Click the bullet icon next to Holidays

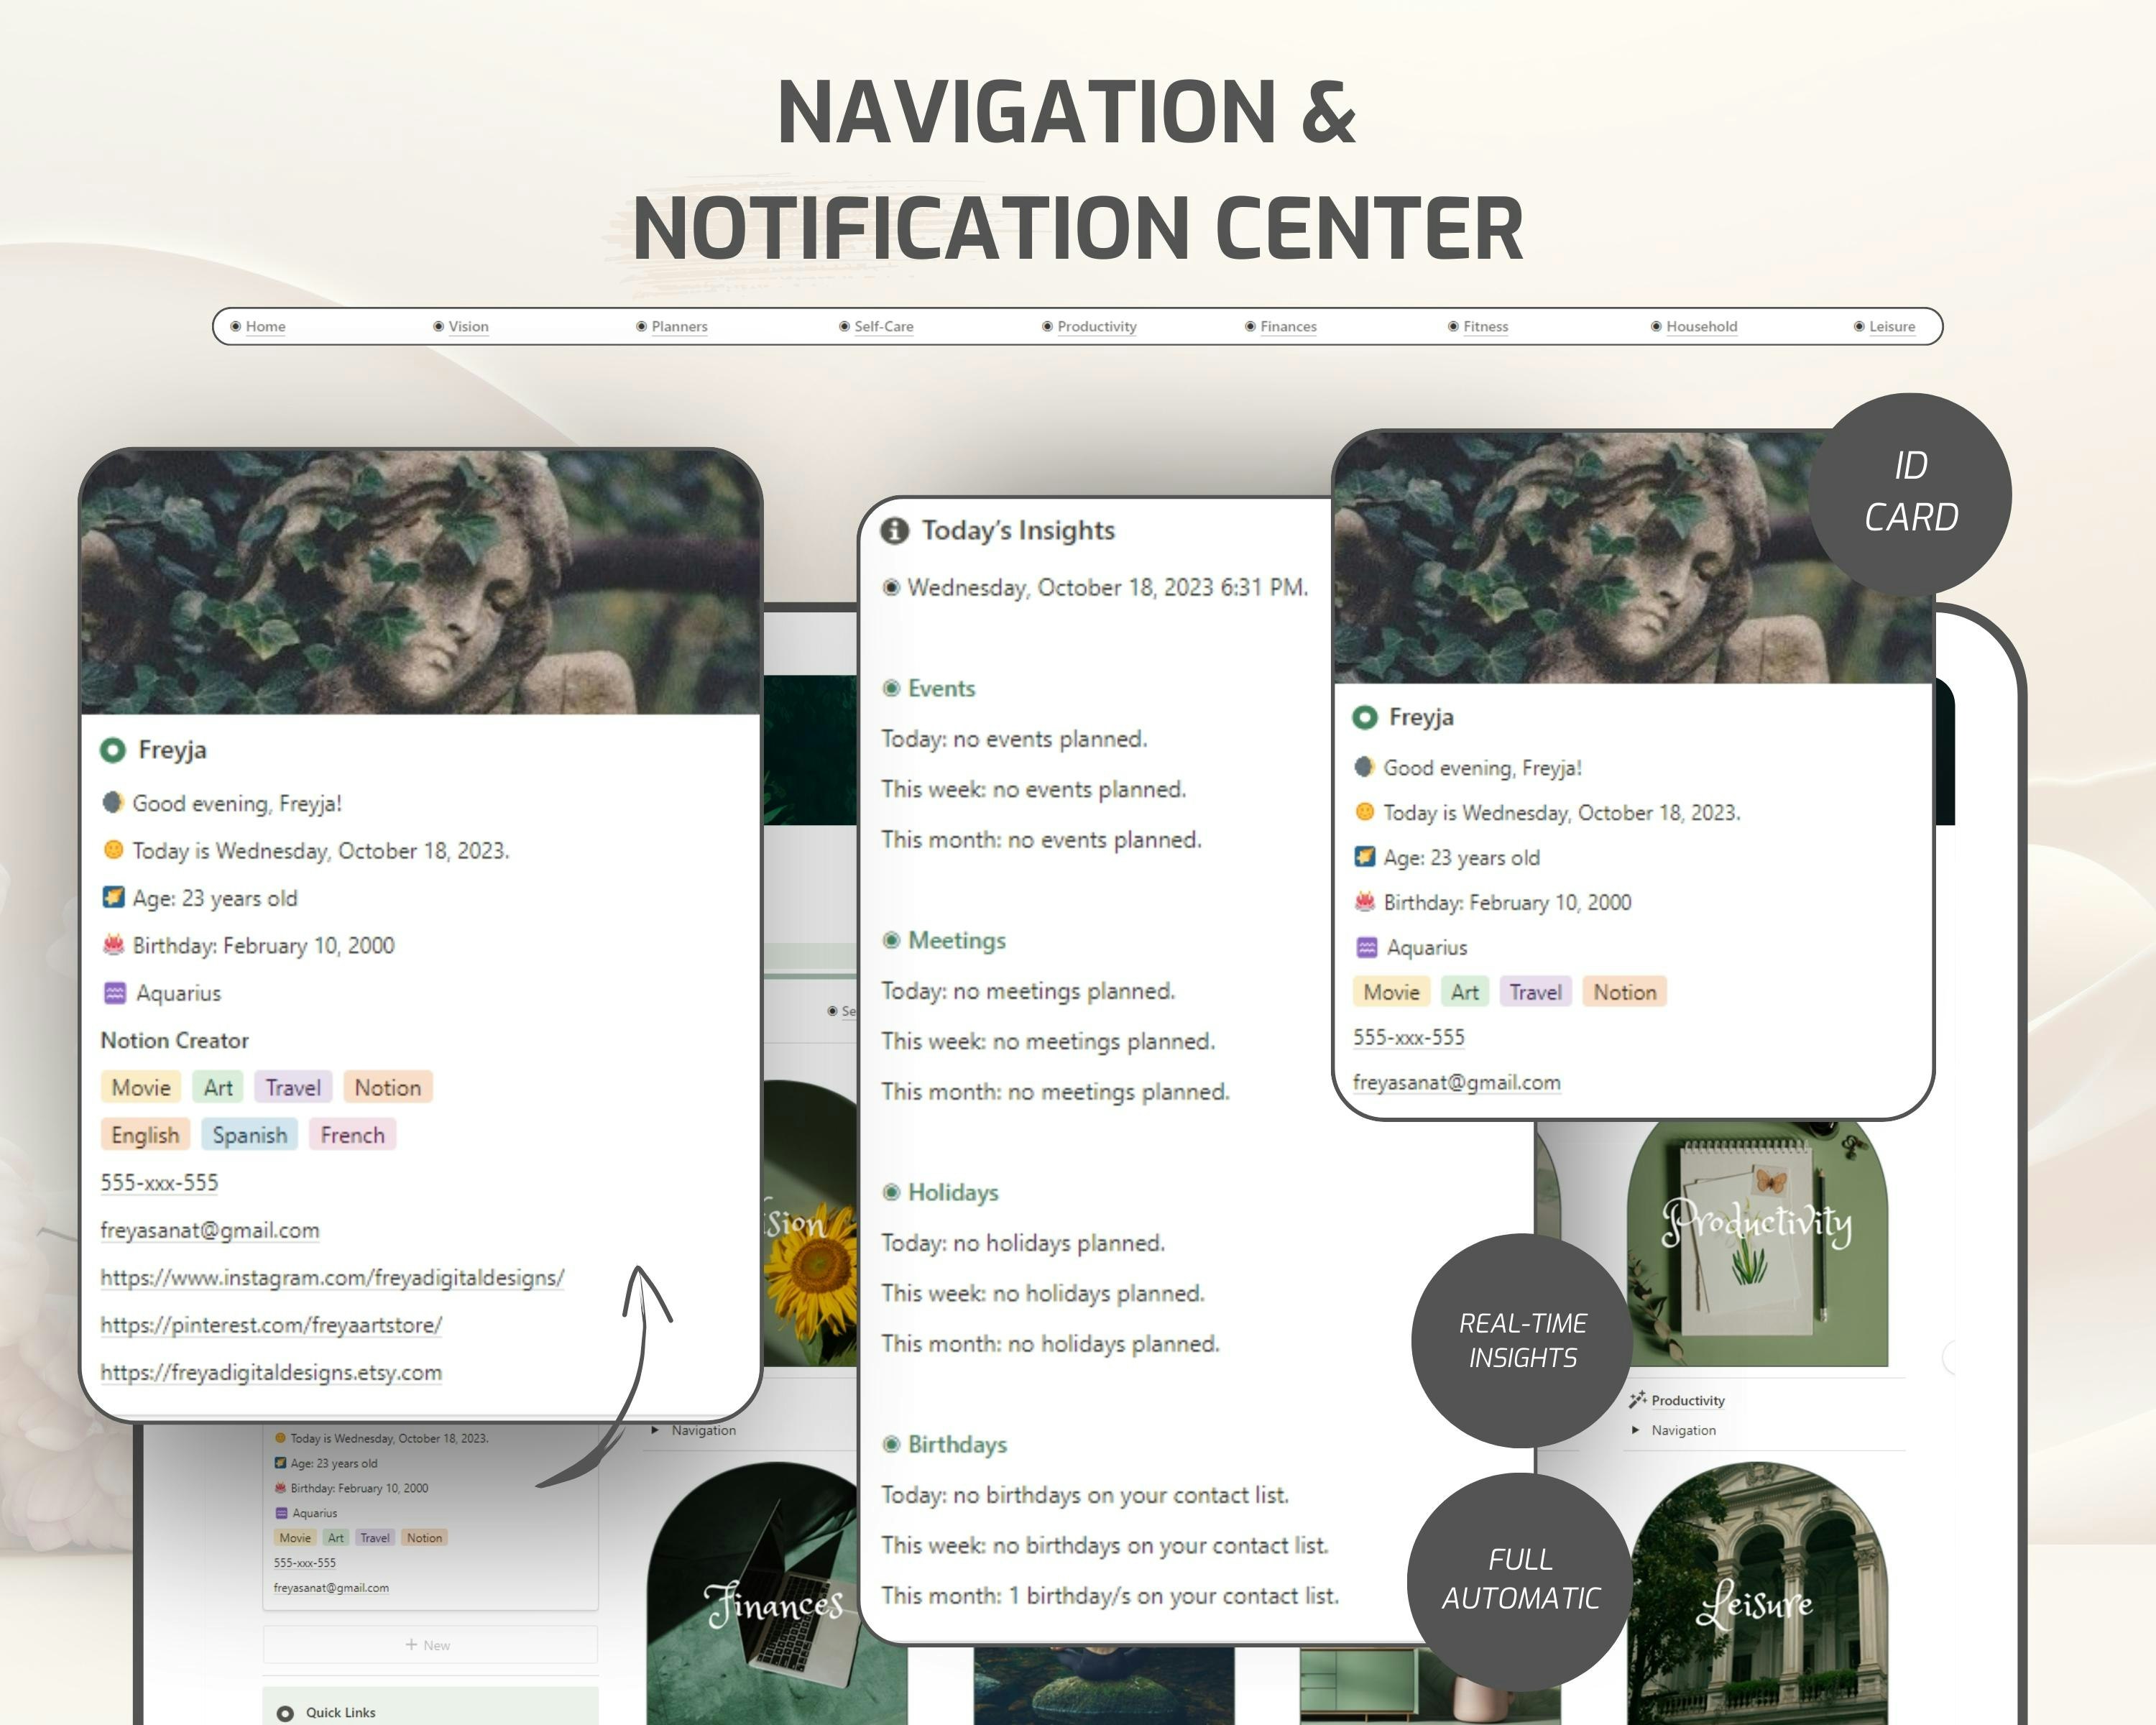click(891, 1192)
